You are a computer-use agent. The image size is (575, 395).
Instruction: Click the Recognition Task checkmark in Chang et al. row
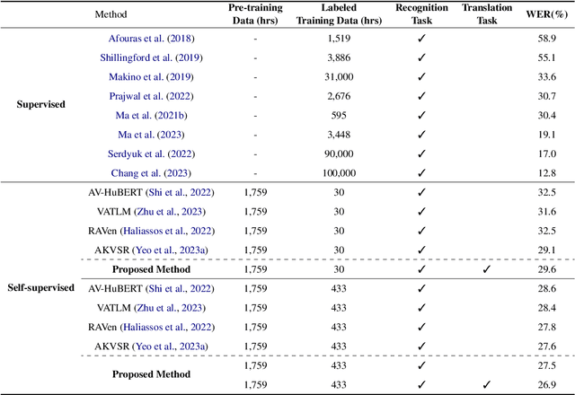click(421, 172)
